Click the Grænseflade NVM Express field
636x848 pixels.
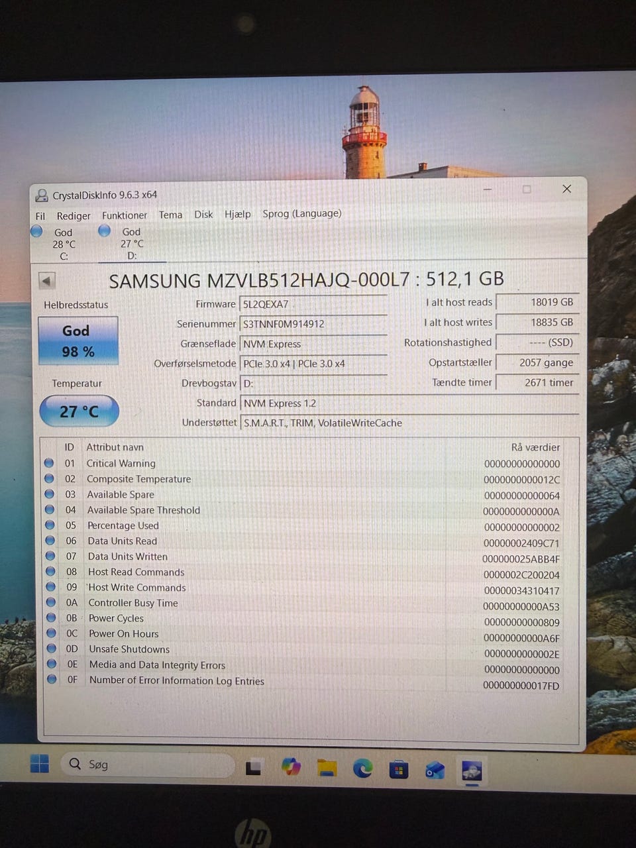point(313,344)
